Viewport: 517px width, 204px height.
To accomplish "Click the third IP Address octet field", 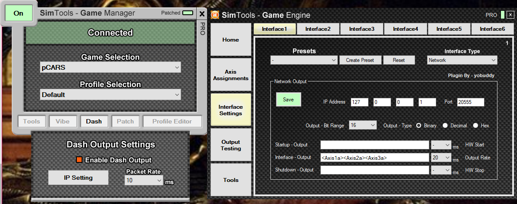I will 405,102.
